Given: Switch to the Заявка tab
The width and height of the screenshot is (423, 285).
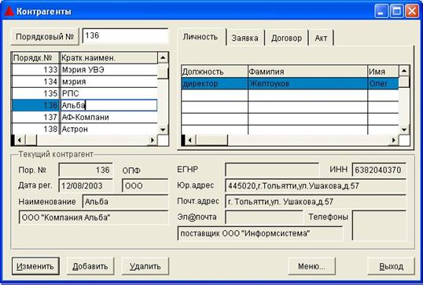Looking at the screenshot, I should (245, 38).
